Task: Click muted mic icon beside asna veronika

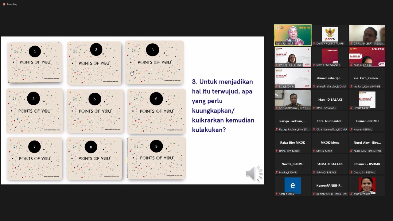Action: [x=351, y=194]
